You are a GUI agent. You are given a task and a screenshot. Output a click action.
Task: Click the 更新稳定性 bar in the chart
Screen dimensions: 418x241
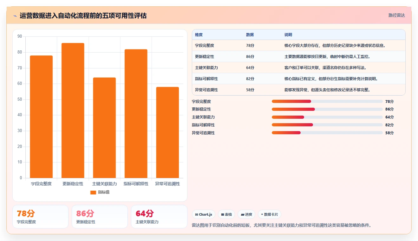73,111
